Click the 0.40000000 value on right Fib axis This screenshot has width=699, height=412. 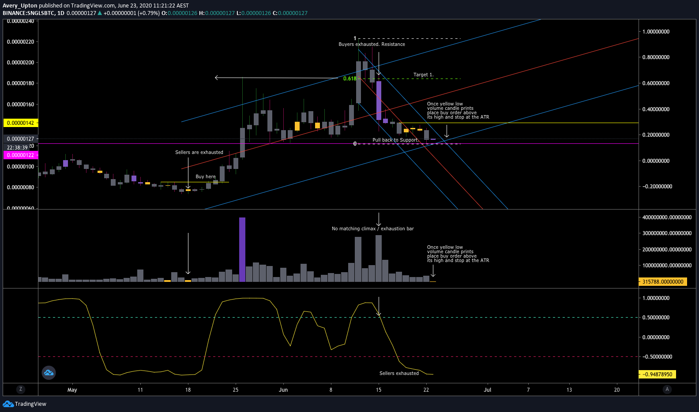click(656, 109)
